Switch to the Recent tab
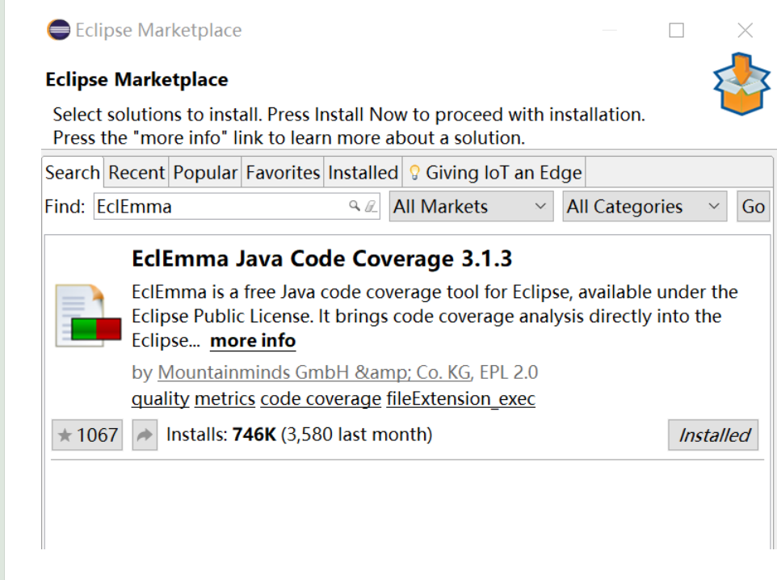The height and width of the screenshot is (580, 777). [136, 173]
